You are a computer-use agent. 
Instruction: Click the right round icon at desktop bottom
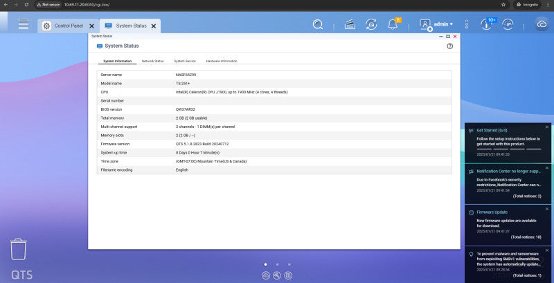pos(288,275)
